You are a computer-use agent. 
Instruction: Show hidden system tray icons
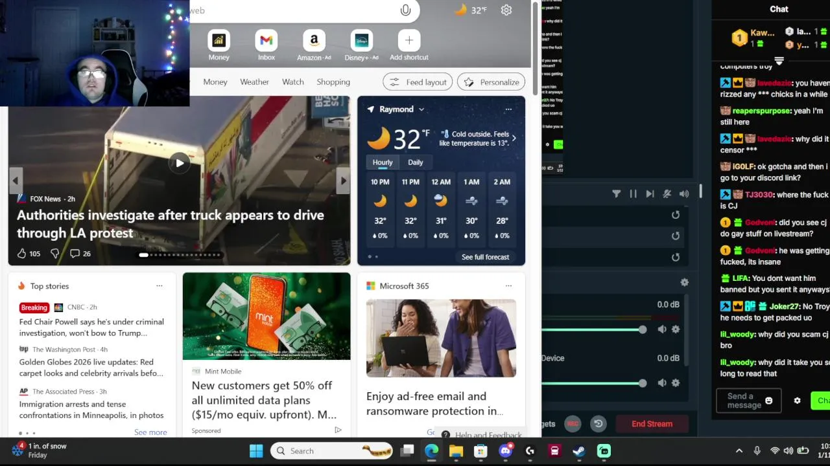pos(739,451)
